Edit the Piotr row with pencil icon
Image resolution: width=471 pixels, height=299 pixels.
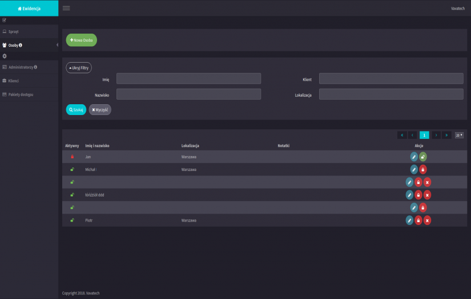coord(409,220)
